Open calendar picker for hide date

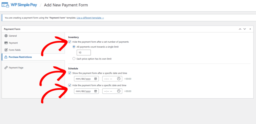pos(95,91)
